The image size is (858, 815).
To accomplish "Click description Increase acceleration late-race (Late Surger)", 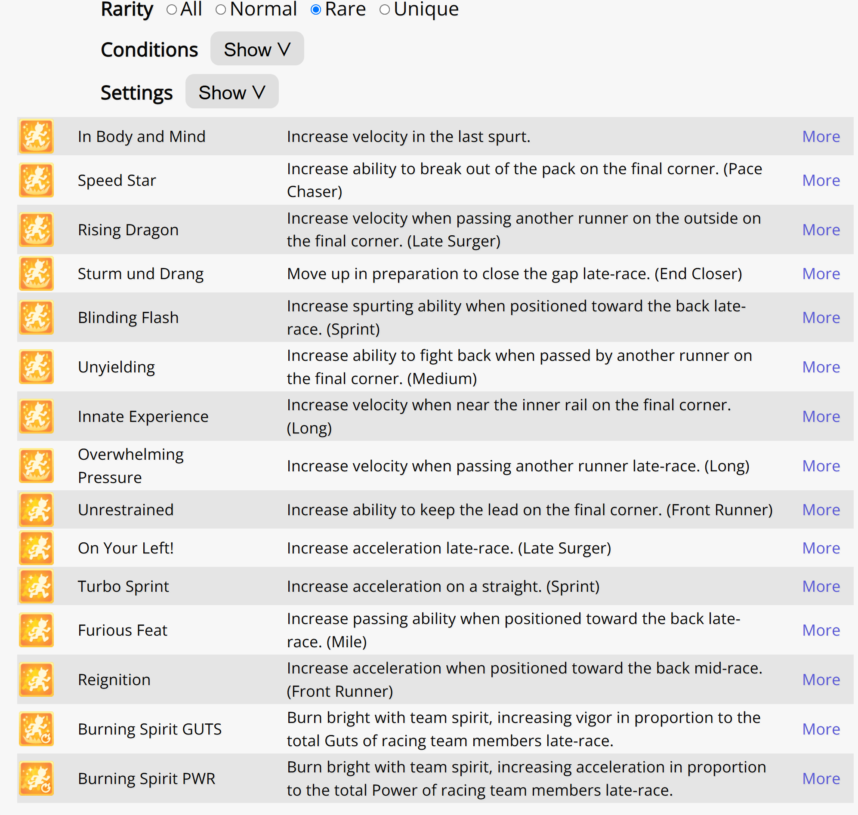I will tap(449, 549).
